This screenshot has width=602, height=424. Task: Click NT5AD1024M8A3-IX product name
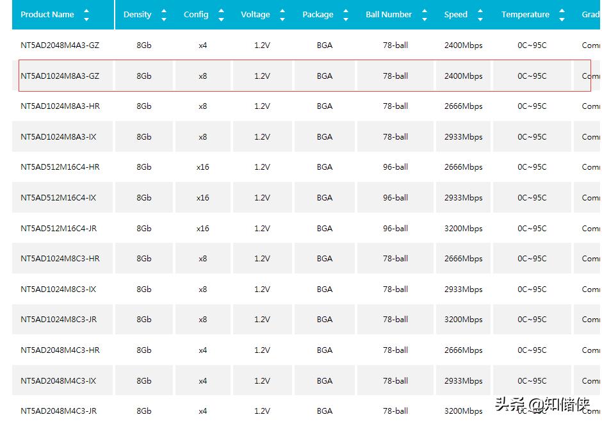point(58,136)
